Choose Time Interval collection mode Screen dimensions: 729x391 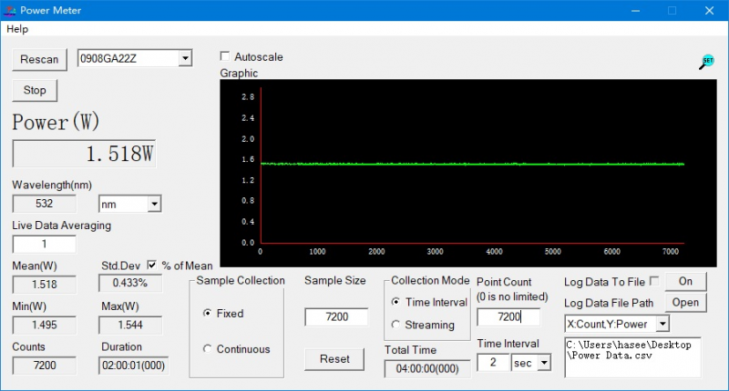[395, 301]
